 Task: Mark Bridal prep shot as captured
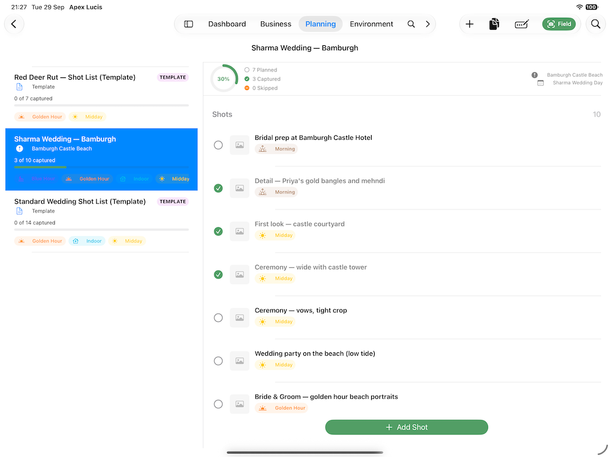tap(218, 145)
